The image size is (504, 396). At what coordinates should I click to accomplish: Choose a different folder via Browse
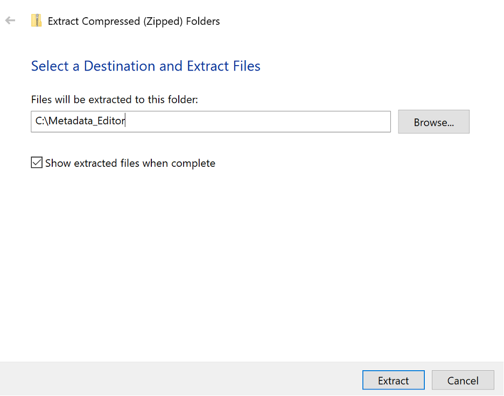pyautogui.click(x=433, y=122)
